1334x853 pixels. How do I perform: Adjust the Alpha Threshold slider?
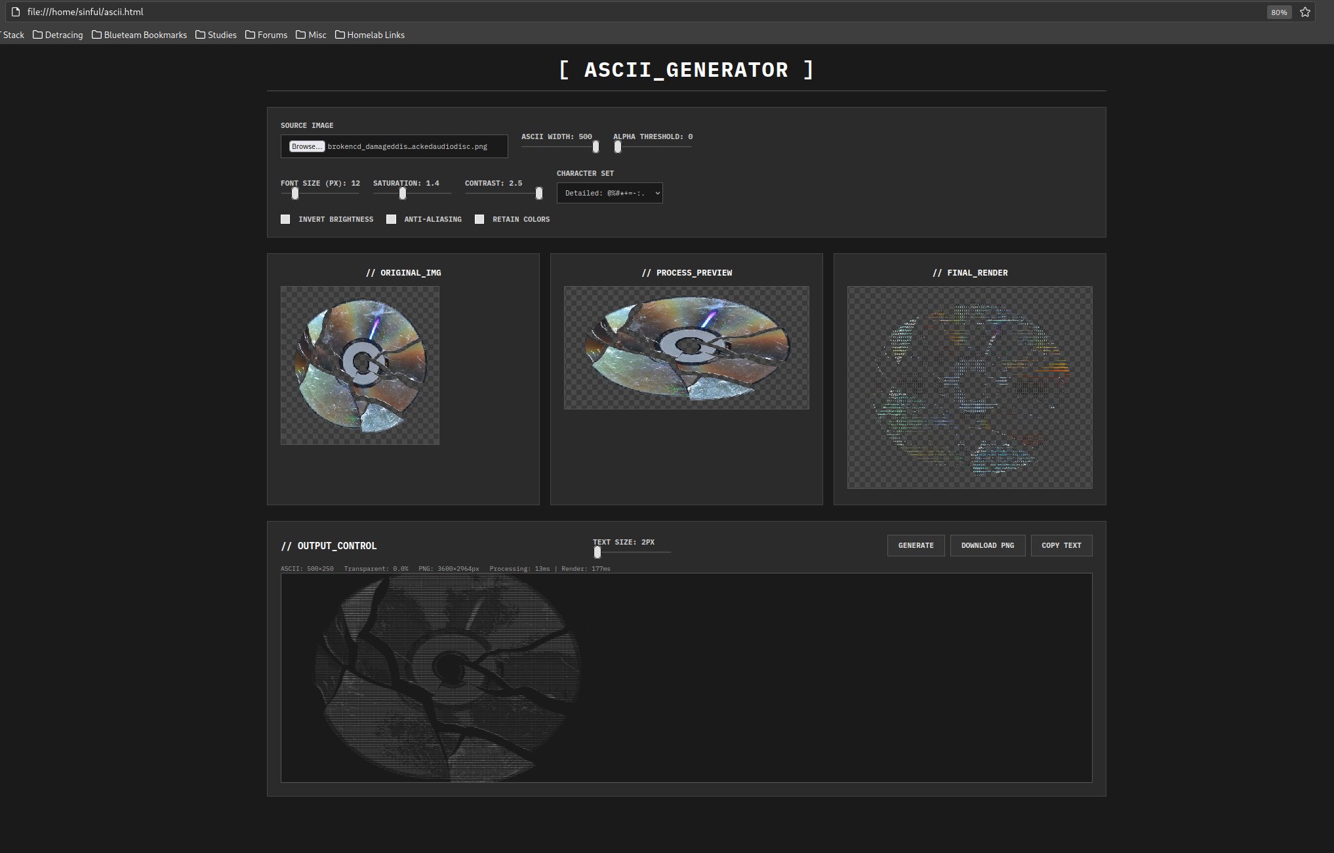[652, 147]
